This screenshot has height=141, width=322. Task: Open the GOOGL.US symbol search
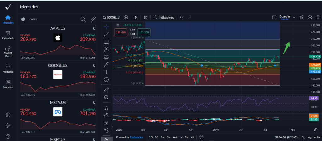click(x=112, y=17)
